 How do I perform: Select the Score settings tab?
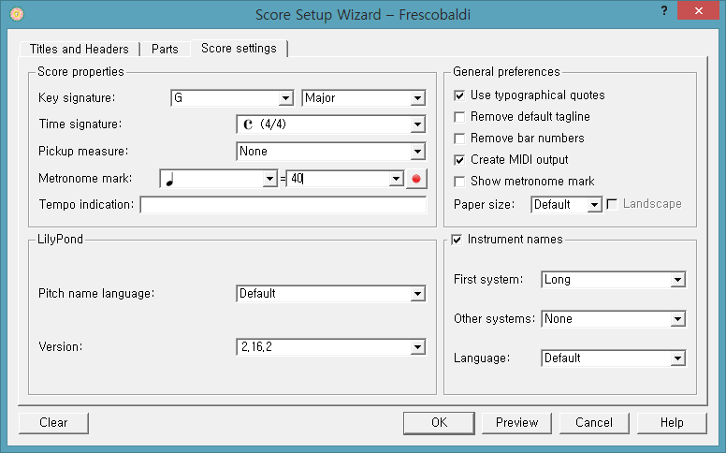point(239,48)
